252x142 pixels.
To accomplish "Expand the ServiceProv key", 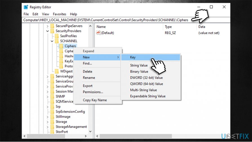I will 48,86.
